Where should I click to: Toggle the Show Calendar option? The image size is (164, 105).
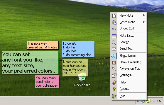pyautogui.click(x=130, y=62)
